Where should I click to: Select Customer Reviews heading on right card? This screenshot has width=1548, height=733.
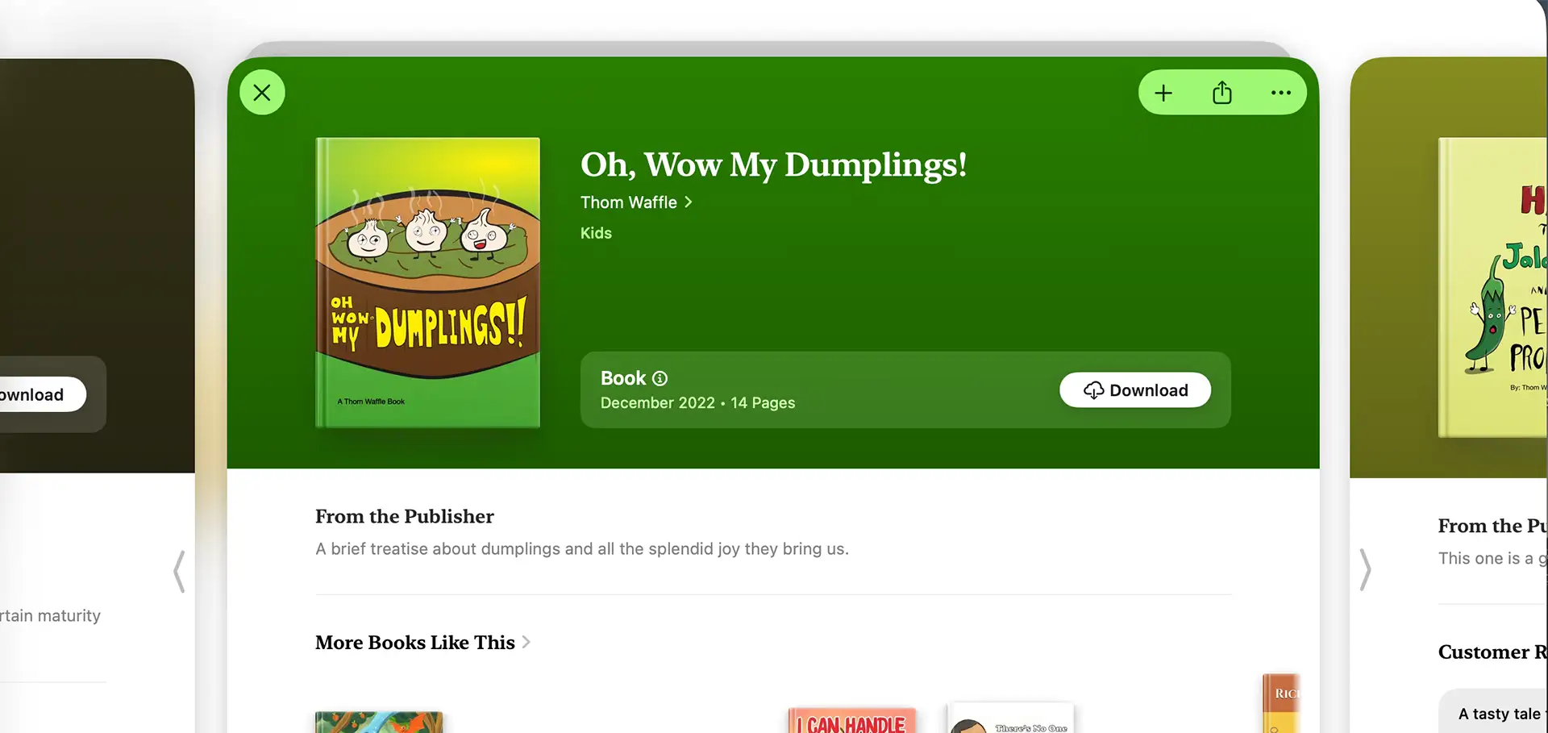[1492, 652]
